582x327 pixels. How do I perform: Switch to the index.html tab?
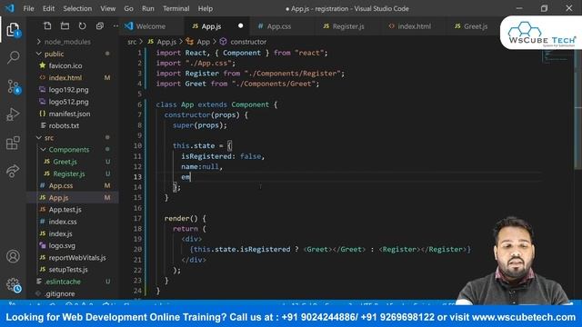[415, 26]
